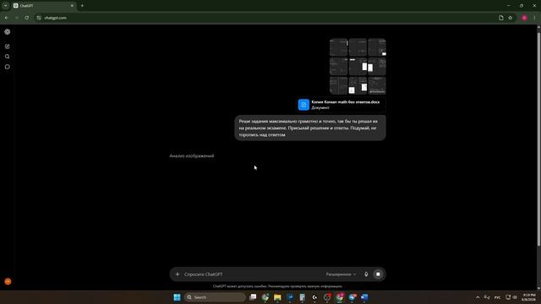Show hidden system tray icons
The width and height of the screenshot is (541, 304).
[478, 297]
